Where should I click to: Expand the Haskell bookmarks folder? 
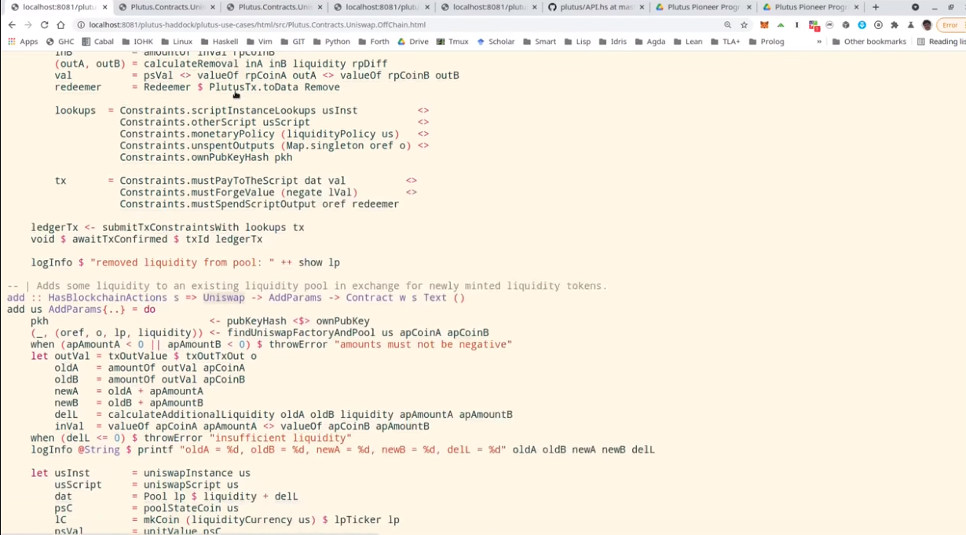pos(219,42)
